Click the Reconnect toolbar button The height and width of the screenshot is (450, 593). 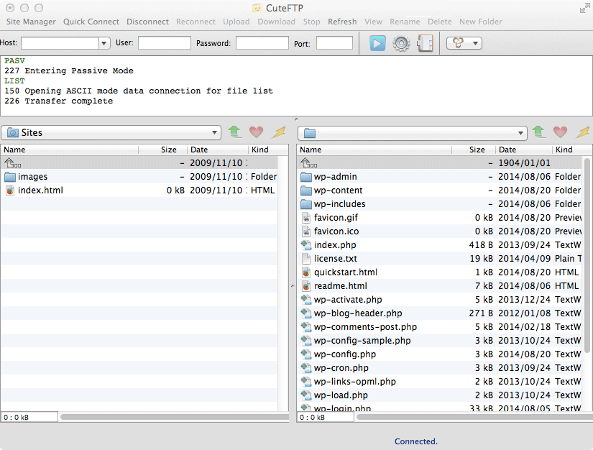click(x=196, y=22)
